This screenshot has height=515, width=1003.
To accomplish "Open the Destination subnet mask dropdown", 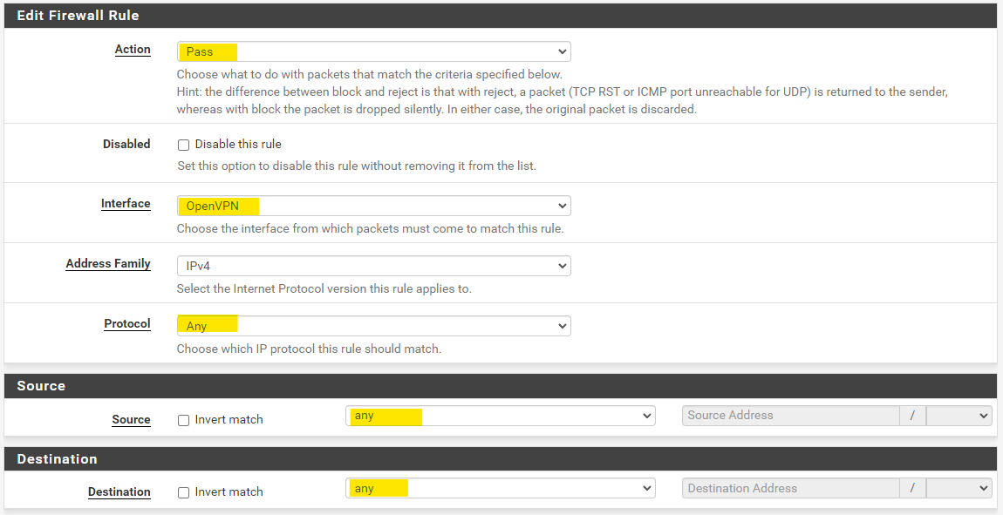I will [x=959, y=488].
